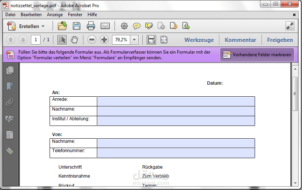302x190 pixels.
Task: Click the Unterschrift text
Action: 70,167
